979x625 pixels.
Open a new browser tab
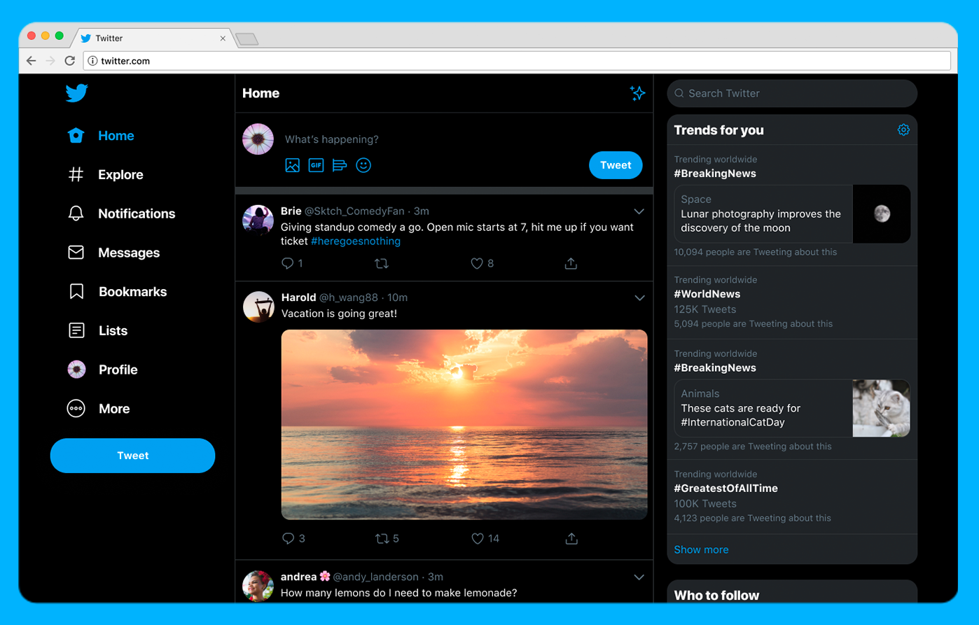point(247,39)
